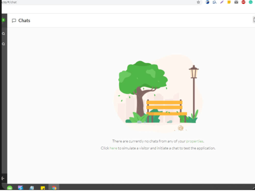Click the speech bubble icon beside Chats
Image resolution: width=255 pixels, height=191 pixels.
14,21
